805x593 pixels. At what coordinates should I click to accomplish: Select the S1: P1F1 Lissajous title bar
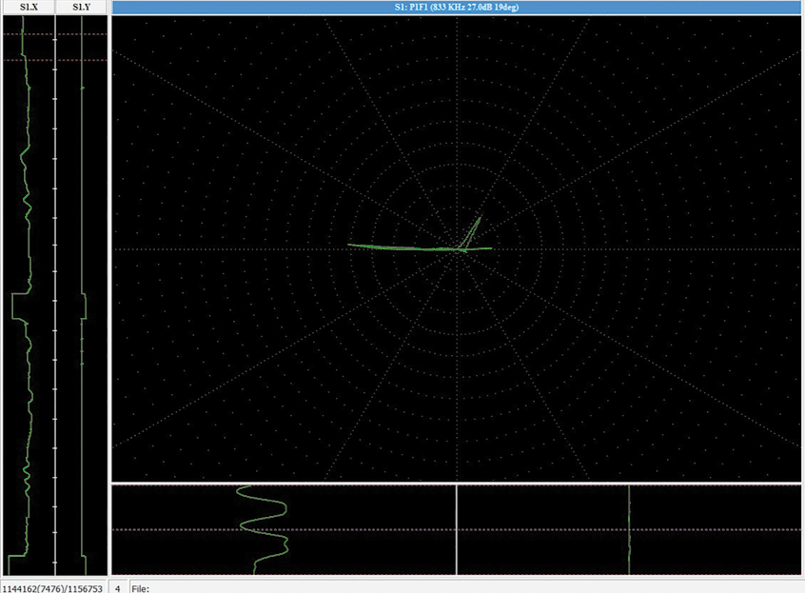[458, 8]
